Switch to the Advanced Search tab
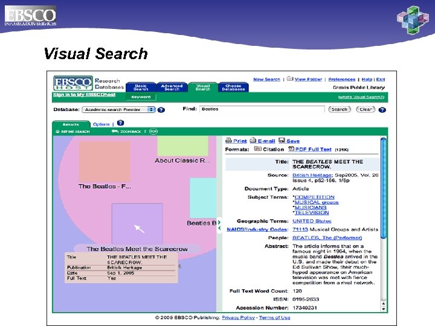The width and height of the screenshot is (435, 326). click(172, 88)
